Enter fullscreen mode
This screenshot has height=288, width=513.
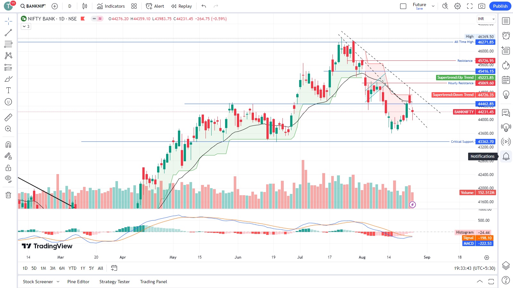point(470,6)
